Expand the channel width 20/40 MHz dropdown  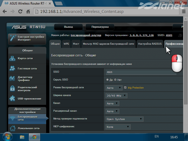(x=116, y=96)
